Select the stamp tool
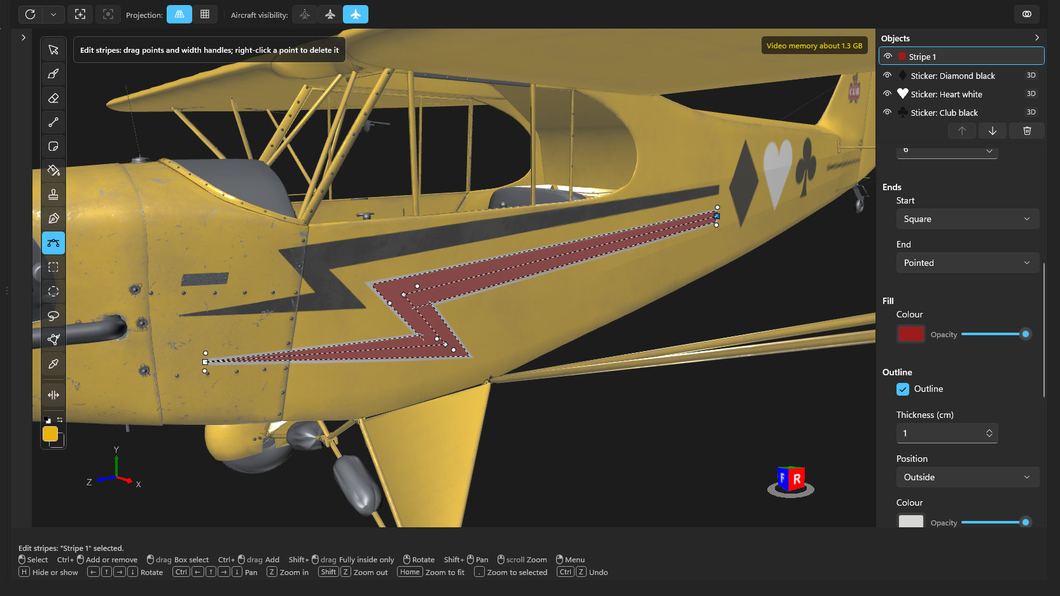 [53, 195]
